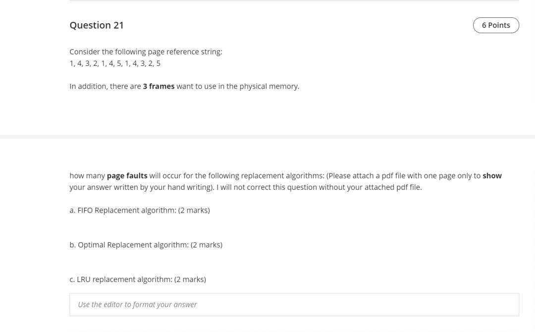Click the Question 21 heading
Viewport: 535px width, 332px height.
pos(97,25)
